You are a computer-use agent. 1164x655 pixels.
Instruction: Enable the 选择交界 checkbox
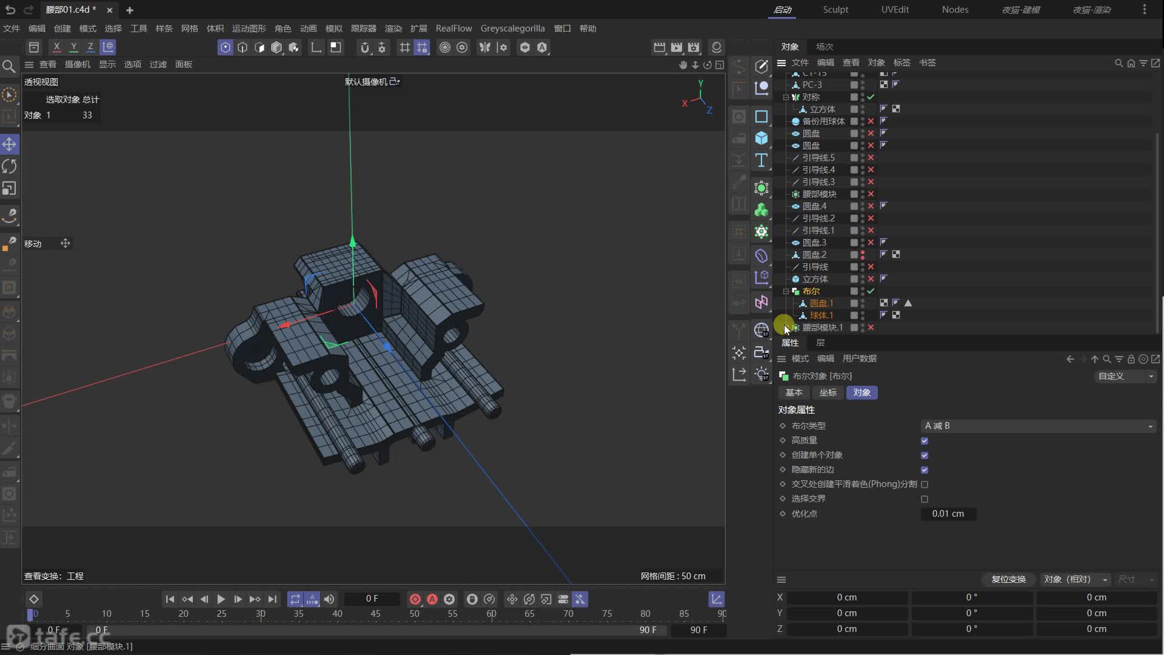click(925, 499)
